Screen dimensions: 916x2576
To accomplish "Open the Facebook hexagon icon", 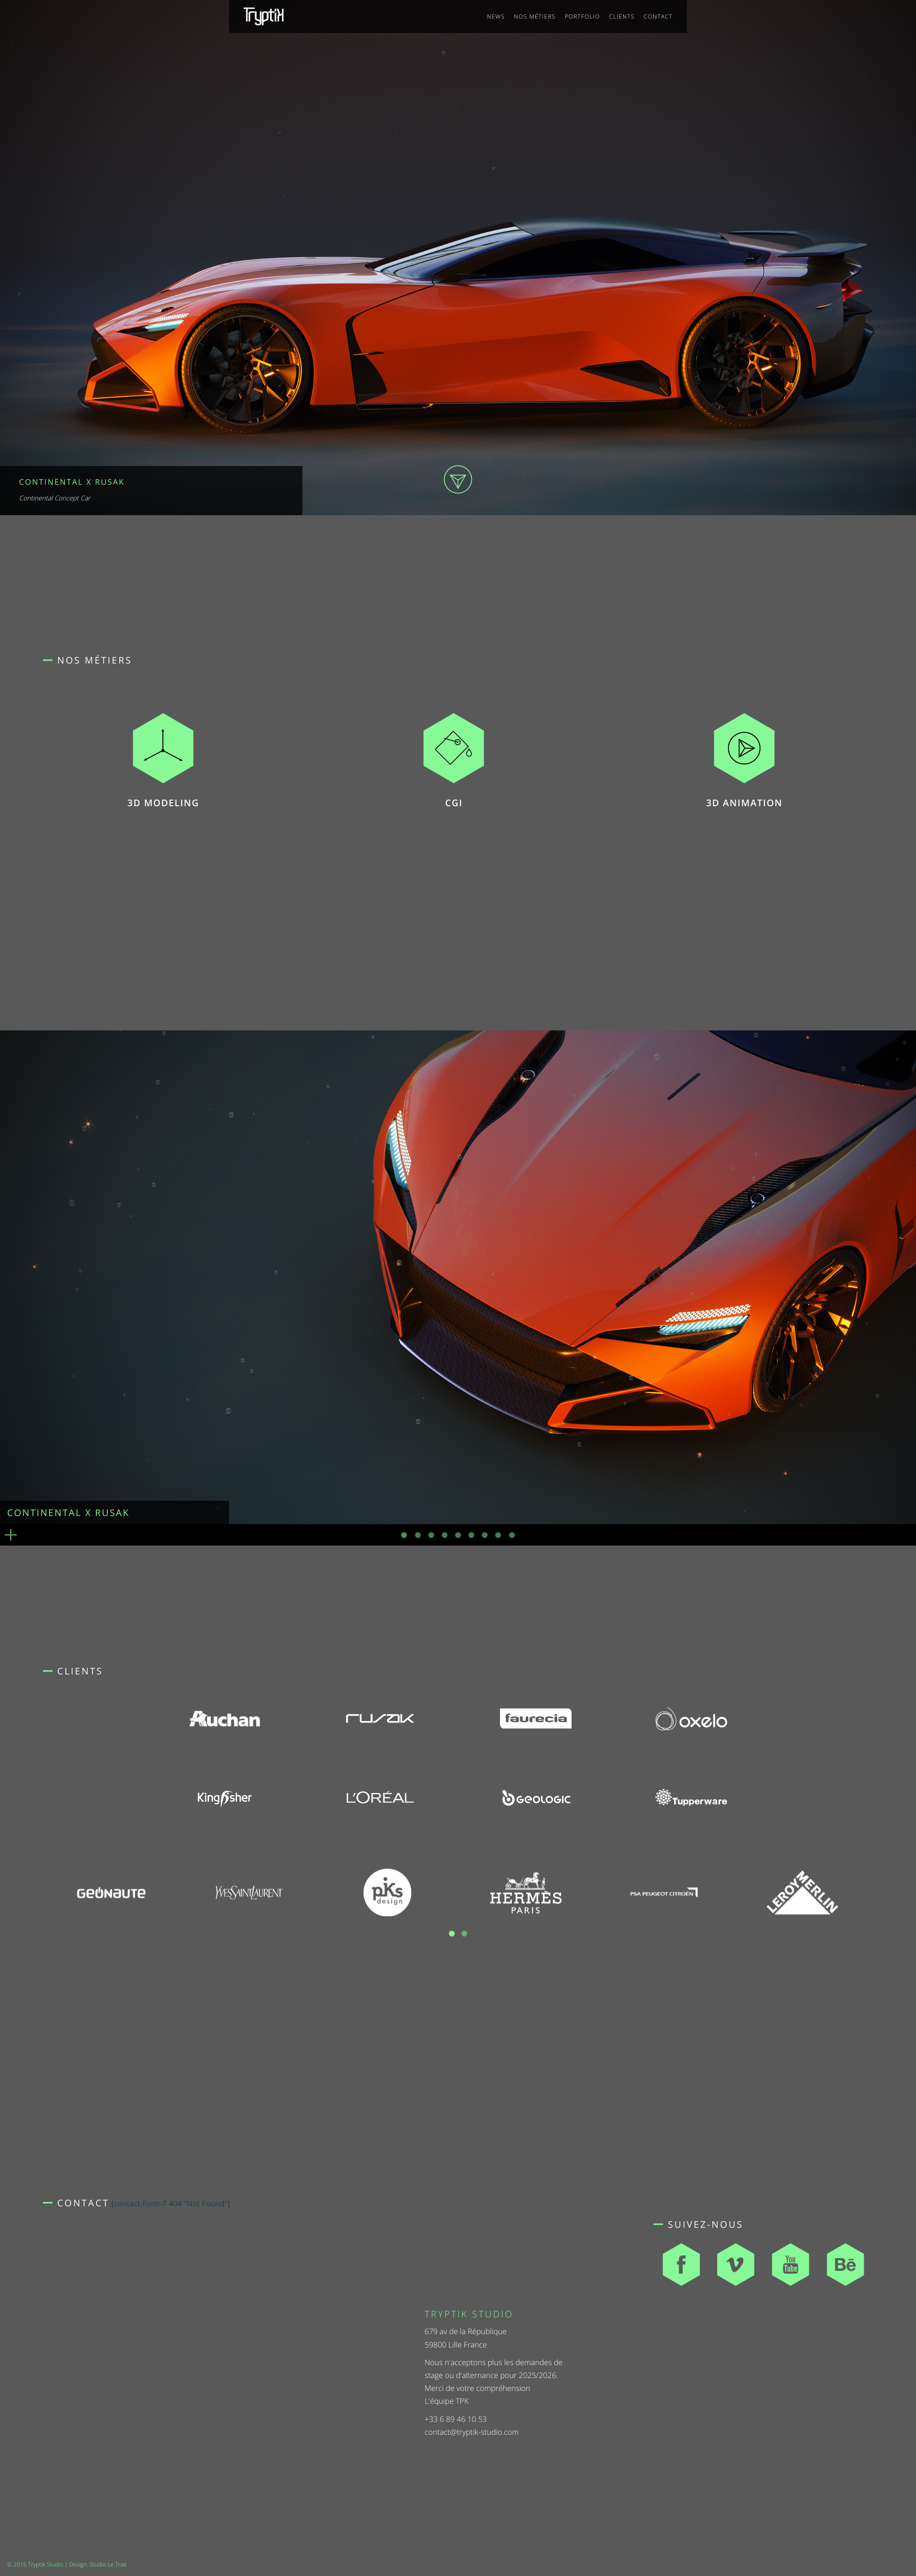I will (x=681, y=2264).
